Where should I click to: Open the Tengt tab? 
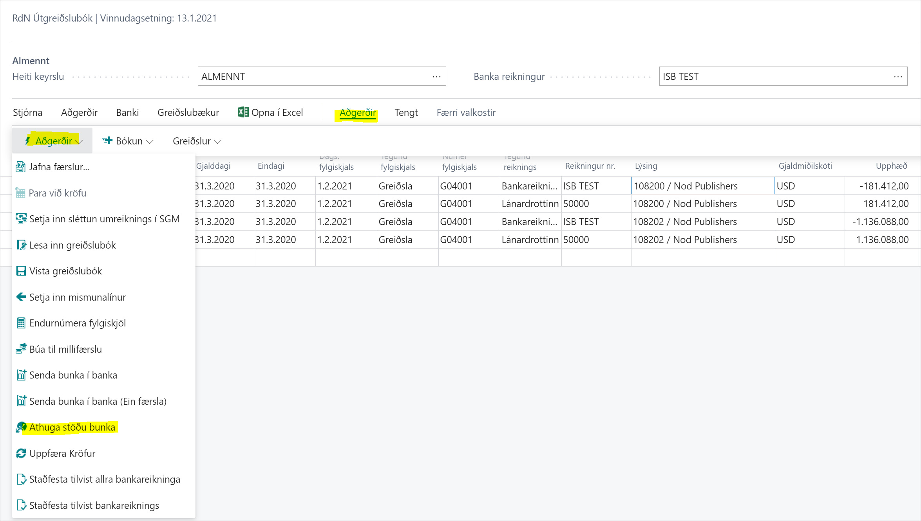pyautogui.click(x=406, y=113)
